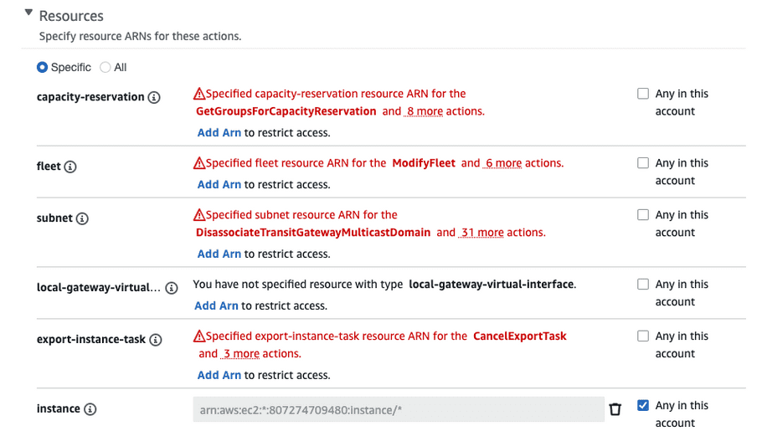
Task: Click capacity-reservation warning triangle icon
Action: click(x=199, y=93)
